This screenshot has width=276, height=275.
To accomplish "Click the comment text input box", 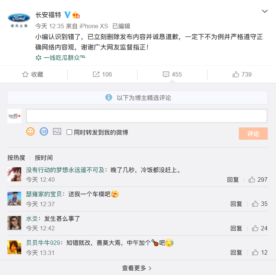I will click(147, 116).
